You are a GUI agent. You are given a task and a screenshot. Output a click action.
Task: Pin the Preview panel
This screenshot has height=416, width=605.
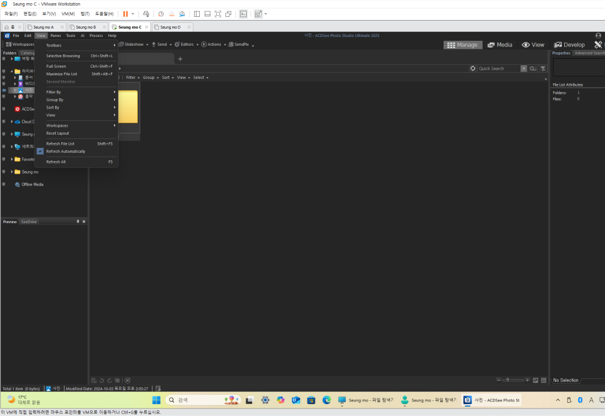pyautogui.click(x=78, y=221)
